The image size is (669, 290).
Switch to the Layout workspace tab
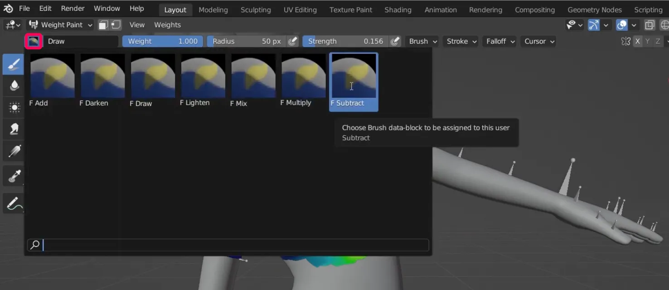click(x=175, y=10)
